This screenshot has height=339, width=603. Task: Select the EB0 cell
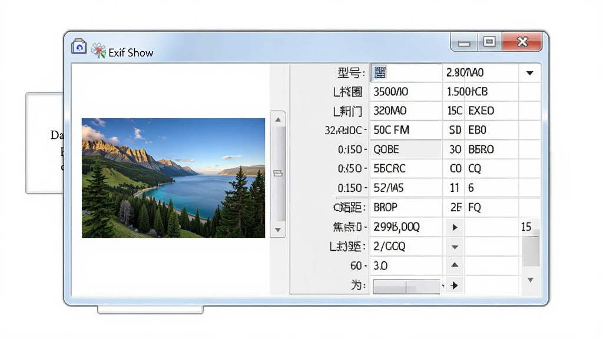(x=492, y=130)
